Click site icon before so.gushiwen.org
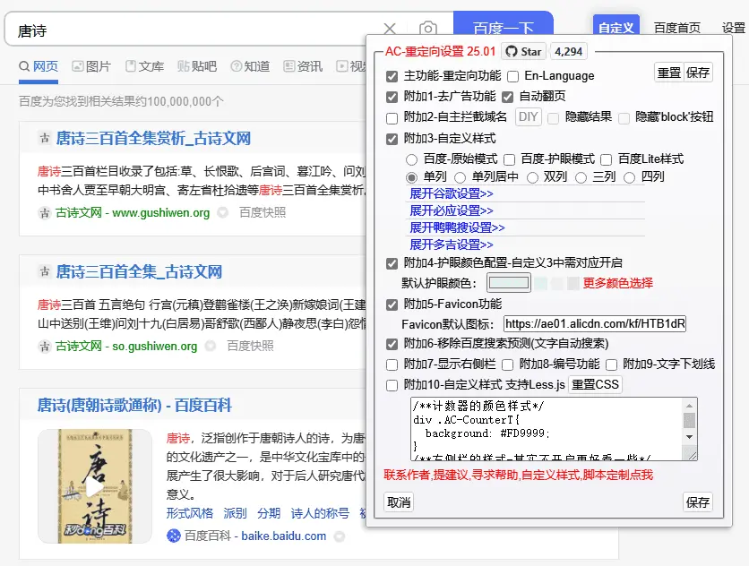Image resolution: width=749 pixels, height=566 pixels. 45,346
